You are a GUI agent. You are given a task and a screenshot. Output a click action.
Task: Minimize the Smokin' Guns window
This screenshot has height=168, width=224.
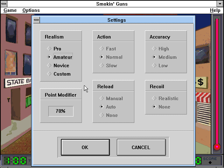point(220,4)
